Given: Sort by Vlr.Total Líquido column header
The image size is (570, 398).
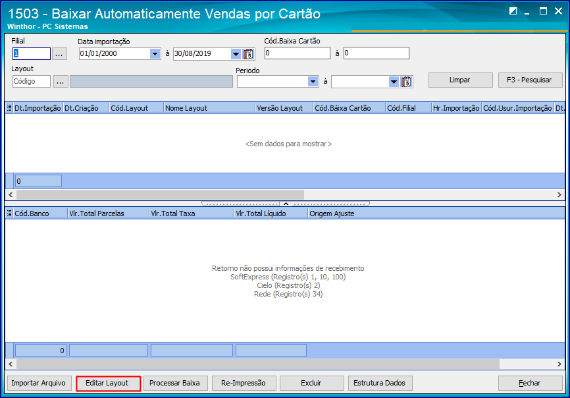Looking at the screenshot, I should pyautogui.click(x=271, y=213).
